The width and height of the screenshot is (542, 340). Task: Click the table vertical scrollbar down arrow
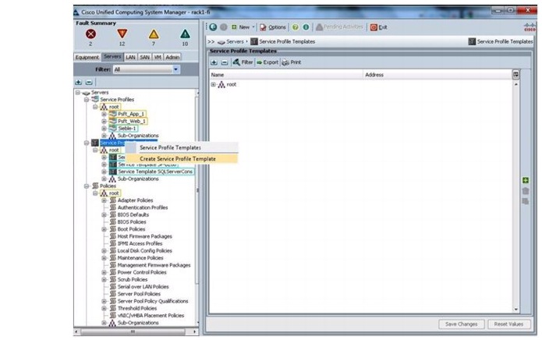point(516,310)
